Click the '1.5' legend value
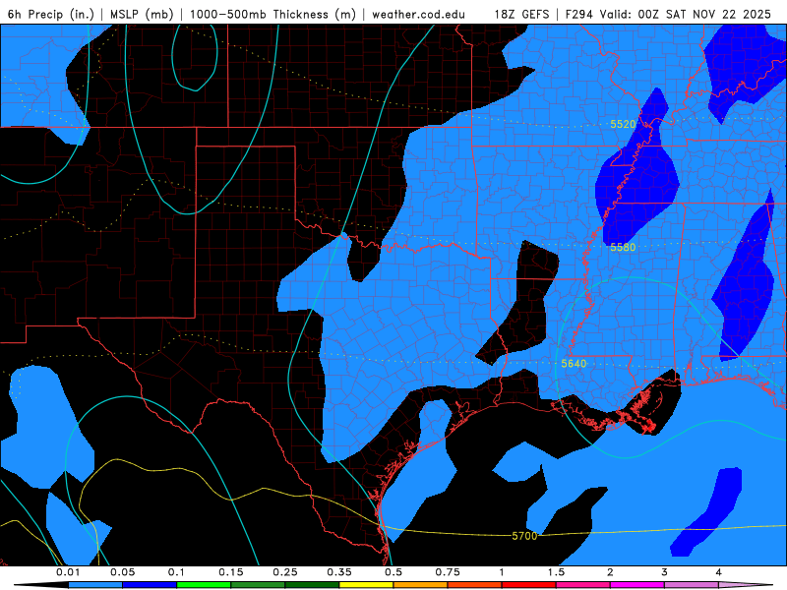The height and width of the screenshot is (590, 787). (x=556, y=572)
